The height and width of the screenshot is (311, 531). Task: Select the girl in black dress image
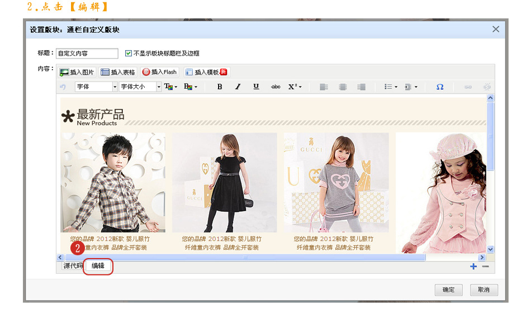click(225, 182)
